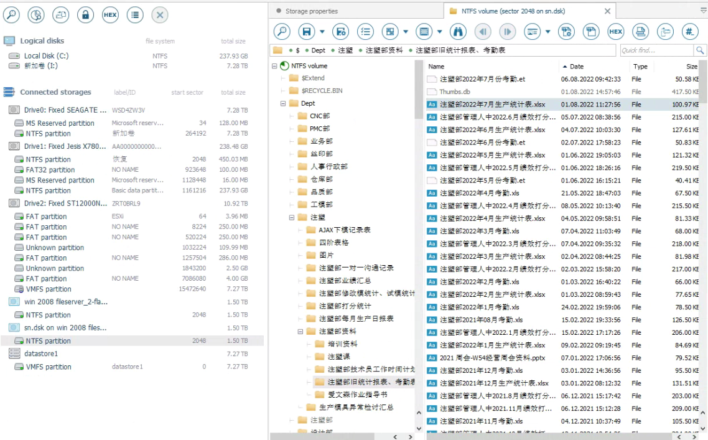Close the NTFS volume tab
This screenshot has height=440, width=708.
click(607, 11)
